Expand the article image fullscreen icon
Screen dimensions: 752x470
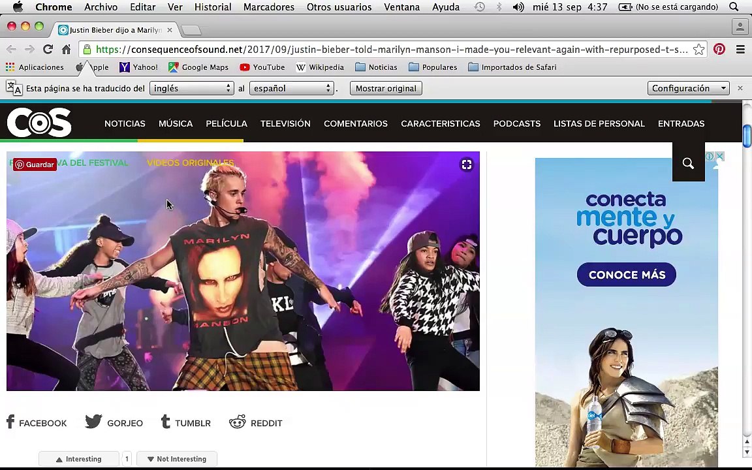coord(467,164)
